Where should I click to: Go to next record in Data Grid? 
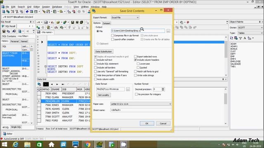pos(57,84)
